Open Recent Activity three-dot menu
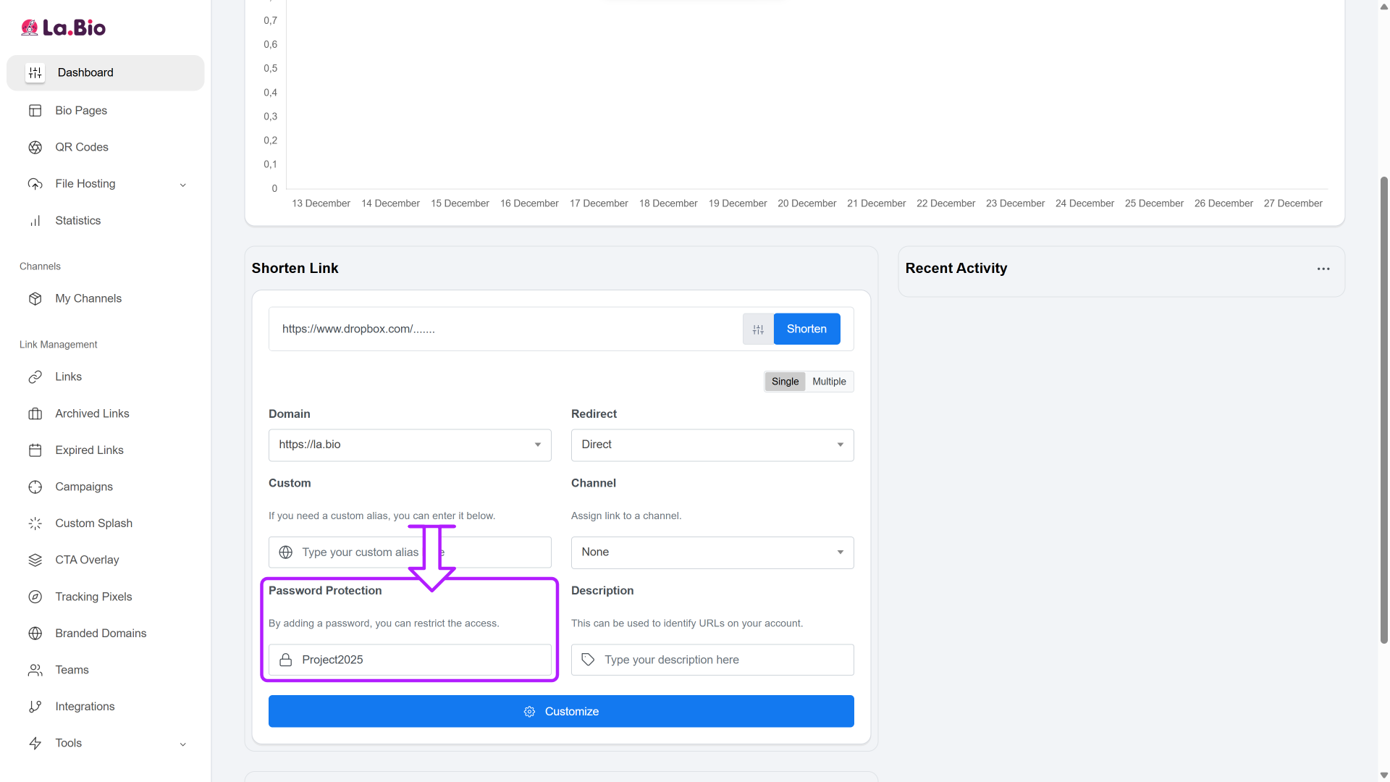 pos(1323,269)
